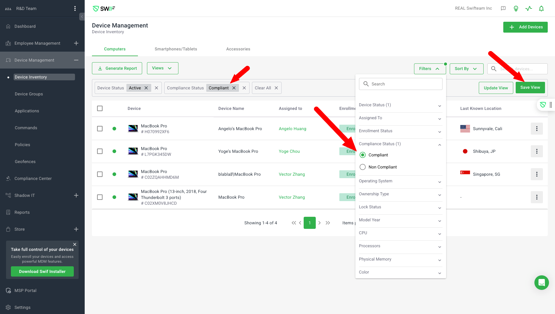The height and width of the screenshot is (314, 555).
Task: Collapse the Compliance Status filter section
Action: tap(400, 144)
